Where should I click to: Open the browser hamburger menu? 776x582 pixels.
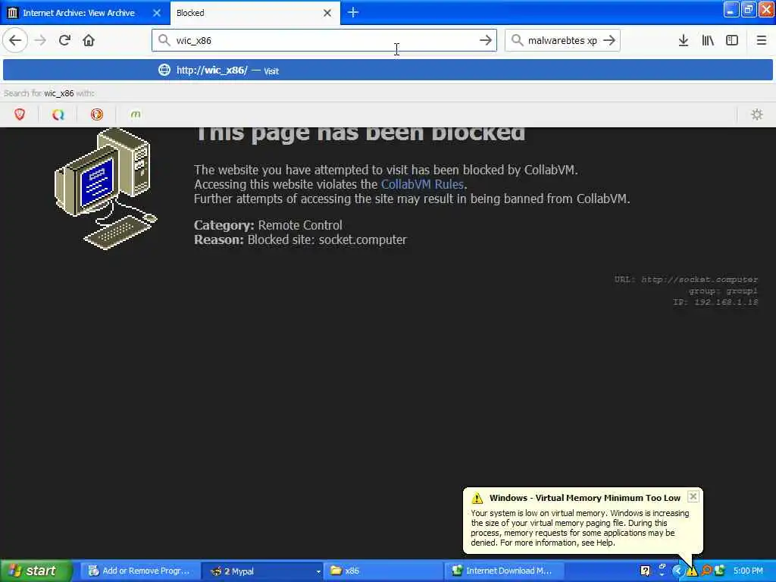tap(761, 41)
